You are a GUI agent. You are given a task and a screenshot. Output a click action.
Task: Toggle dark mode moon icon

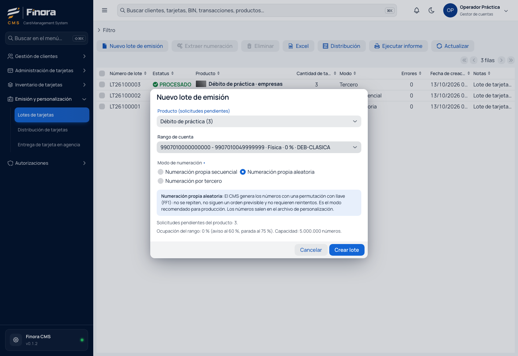coord(431,10)
